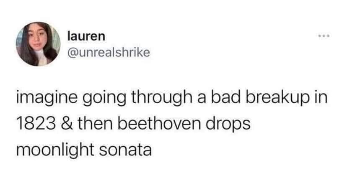Click the year 1823 in the tweet

click(36, 124)
